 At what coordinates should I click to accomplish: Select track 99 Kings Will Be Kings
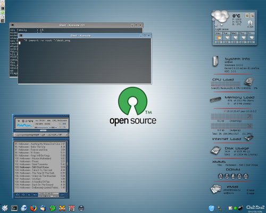[40, 155]
